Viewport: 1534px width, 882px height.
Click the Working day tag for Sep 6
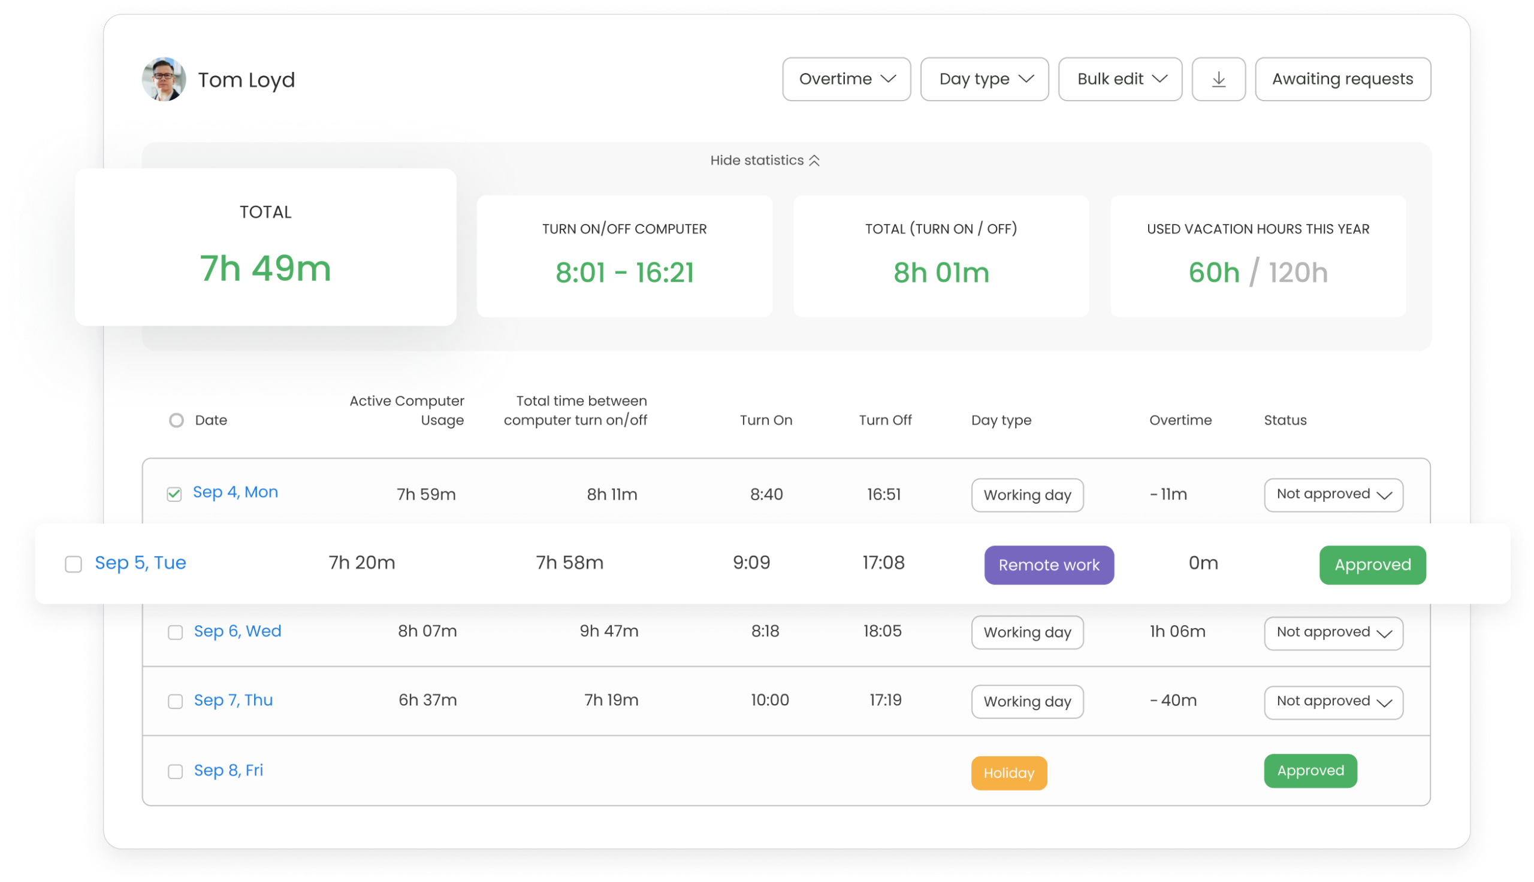point(1027,632)
